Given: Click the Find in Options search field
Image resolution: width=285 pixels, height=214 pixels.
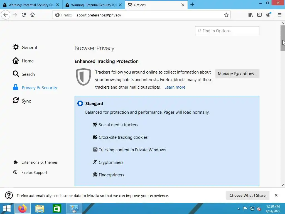Looking at the screenshot, I should pyautogui.click(x=227, y=31).
